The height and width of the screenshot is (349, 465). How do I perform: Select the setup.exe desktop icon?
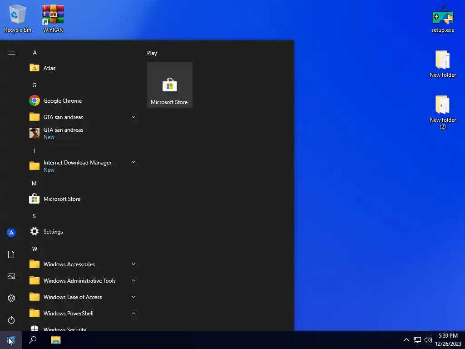442,18
